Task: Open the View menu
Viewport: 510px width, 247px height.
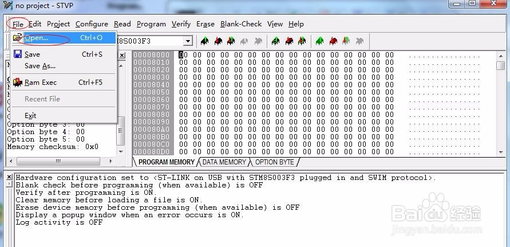Action: (275, 24)
